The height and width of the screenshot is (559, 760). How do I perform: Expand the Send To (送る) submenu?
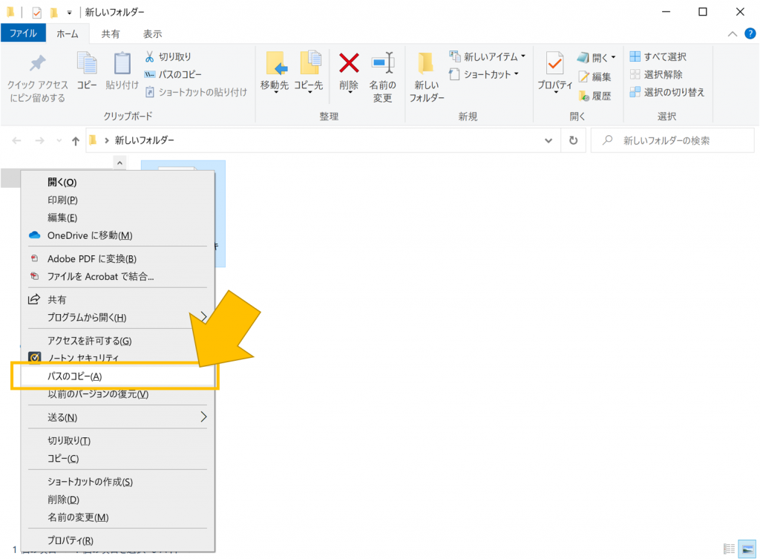(203, 417)
